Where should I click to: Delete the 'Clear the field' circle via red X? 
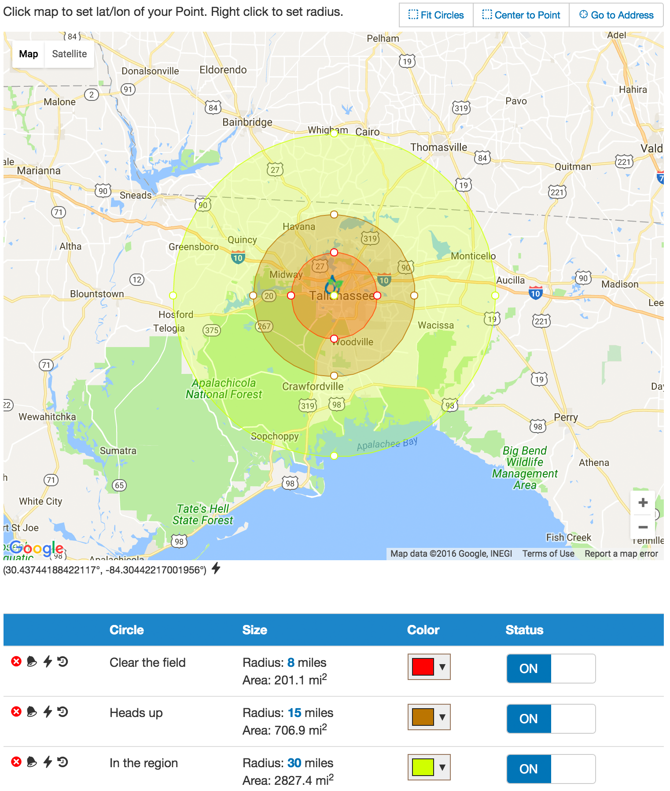pyautogui.click(x=16, y=661)
